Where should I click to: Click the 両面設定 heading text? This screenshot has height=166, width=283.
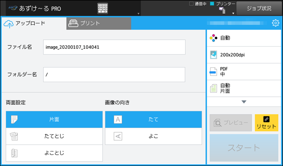[x=16, y=103]
